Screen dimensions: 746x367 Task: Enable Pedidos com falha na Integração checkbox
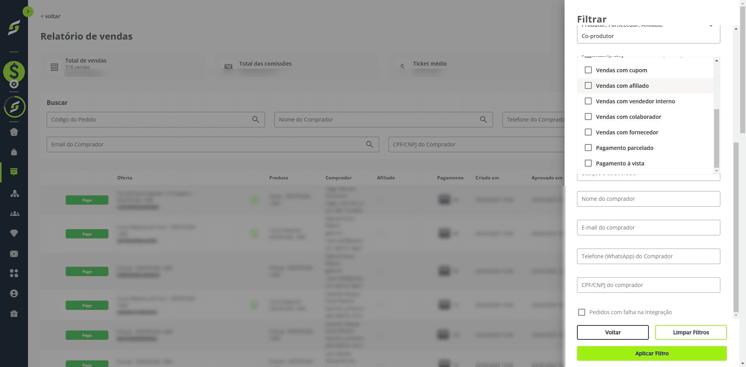582,312
